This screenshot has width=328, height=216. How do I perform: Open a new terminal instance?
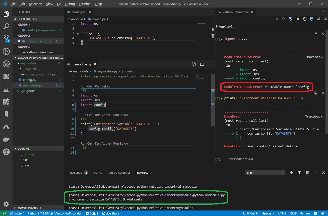coord(291,172)
